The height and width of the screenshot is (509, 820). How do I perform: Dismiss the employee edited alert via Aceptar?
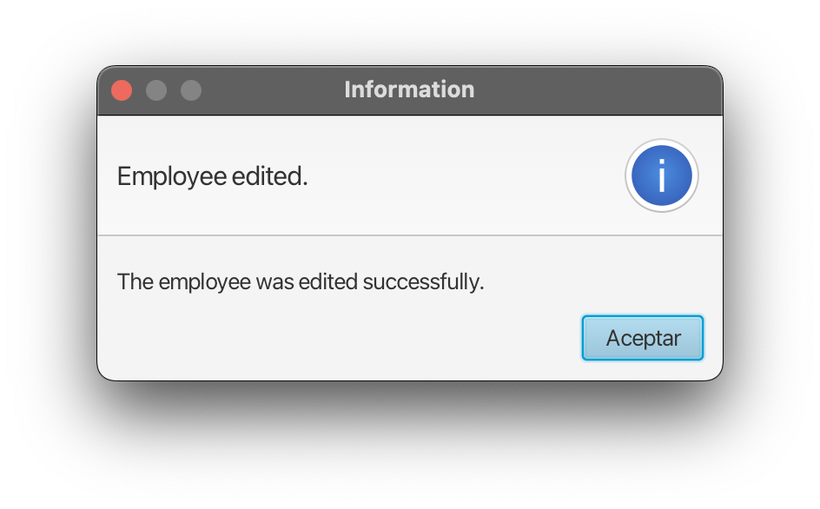(642, 338)
